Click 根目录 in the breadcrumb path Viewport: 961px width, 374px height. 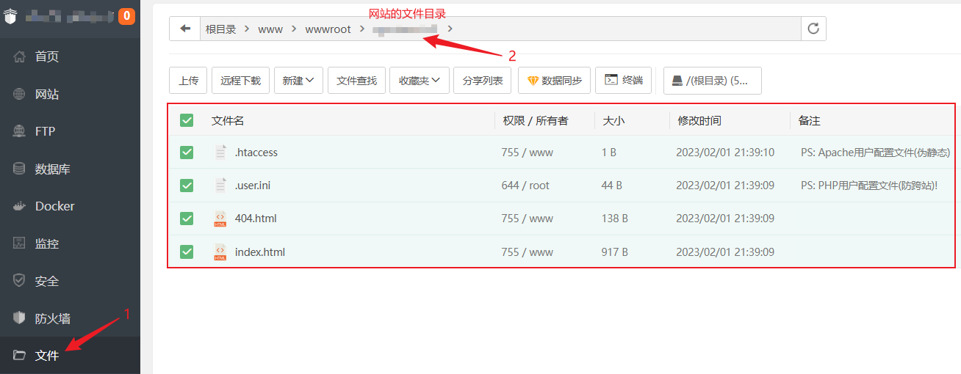pos(220,29)
